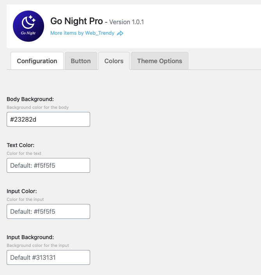Switch to the Configuration tab
The height and width of the screenshot is (275, 261).
pos(37,61)
